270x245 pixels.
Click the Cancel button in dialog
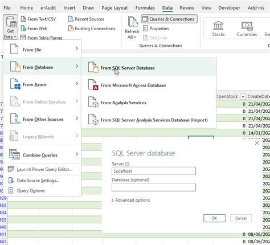(241, 218)
